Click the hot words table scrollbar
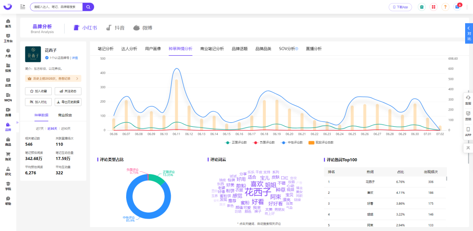The height and width of the screenshot is (231, 473). (446, 178)
